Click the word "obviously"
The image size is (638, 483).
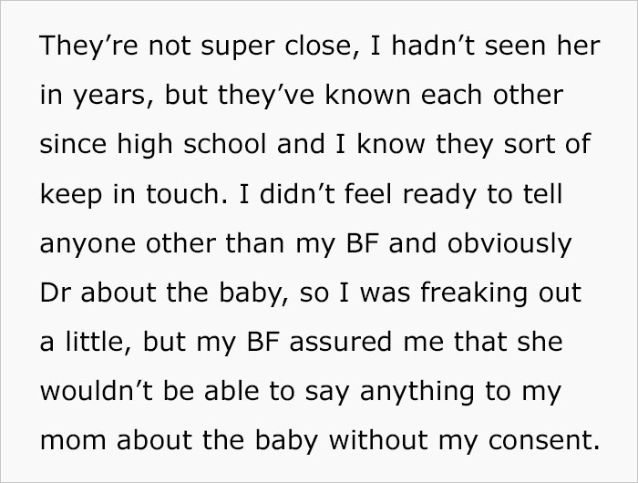pos(509,244)
